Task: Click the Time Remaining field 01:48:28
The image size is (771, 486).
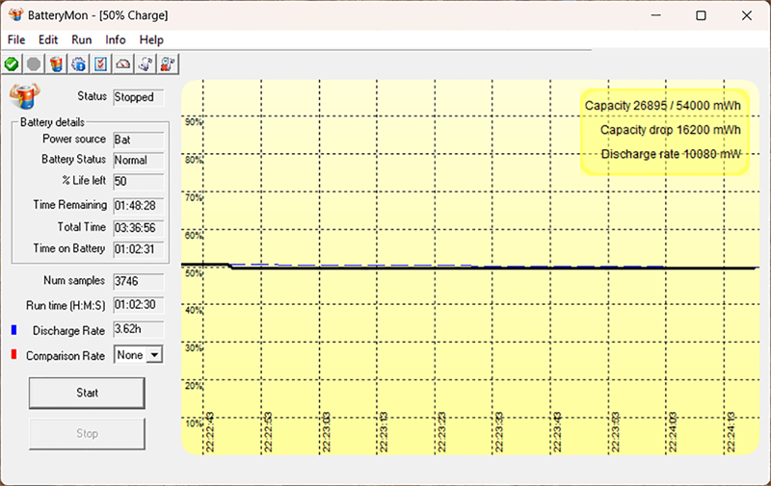Action: (x=138, y=205)
